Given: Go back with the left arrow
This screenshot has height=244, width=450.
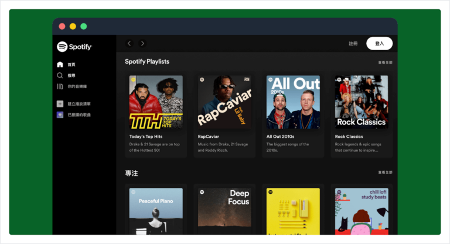Looking at the screenshot, I should 129,43.
